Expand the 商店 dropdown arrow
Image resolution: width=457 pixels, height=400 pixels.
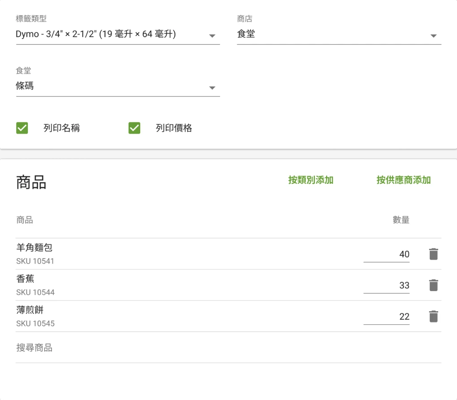pos(433,36)
